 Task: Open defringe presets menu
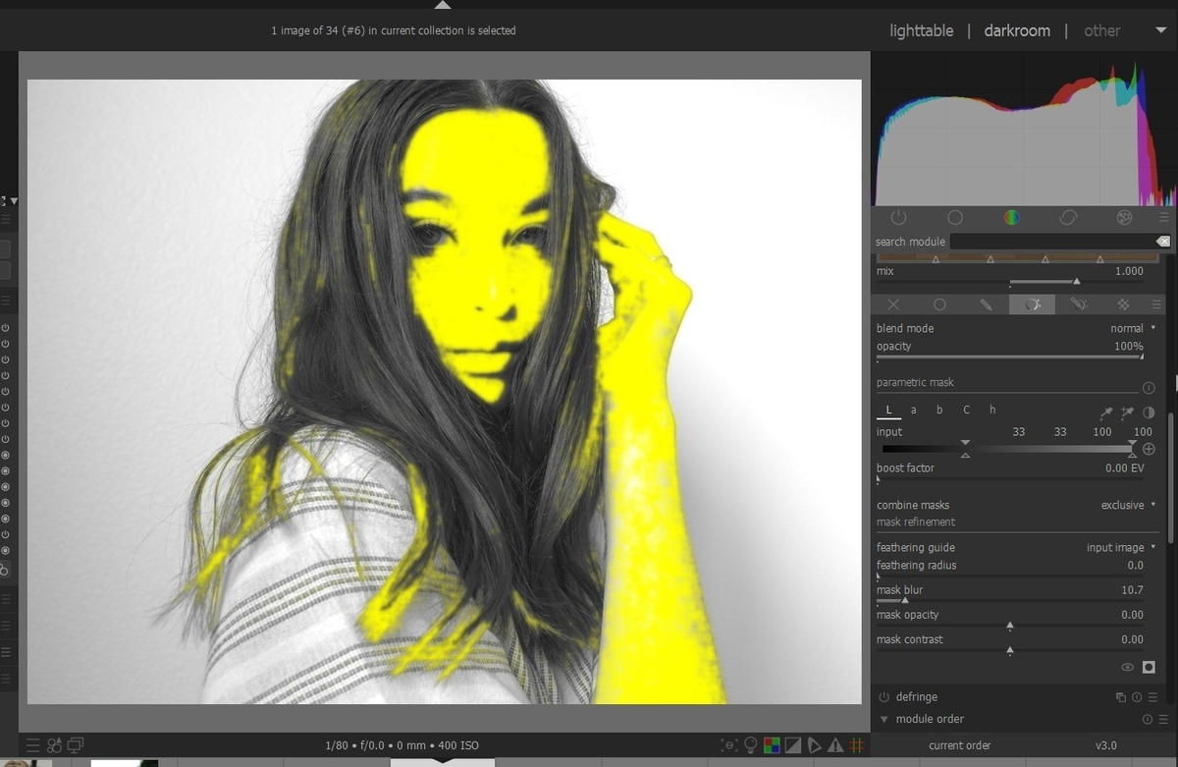pos(1152,697)
